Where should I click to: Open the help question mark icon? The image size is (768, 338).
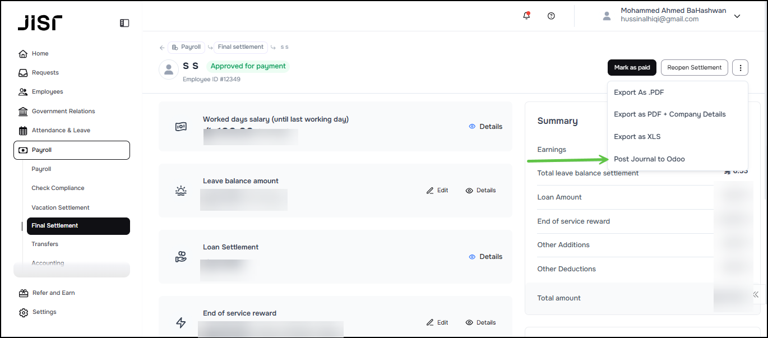[551, 16]
